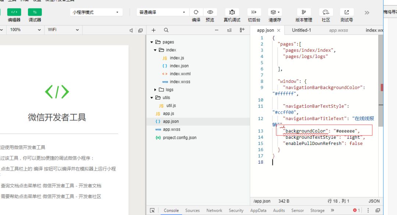
Task: Switch to the app.json editor tab
Action: click(x=265, y=30)
